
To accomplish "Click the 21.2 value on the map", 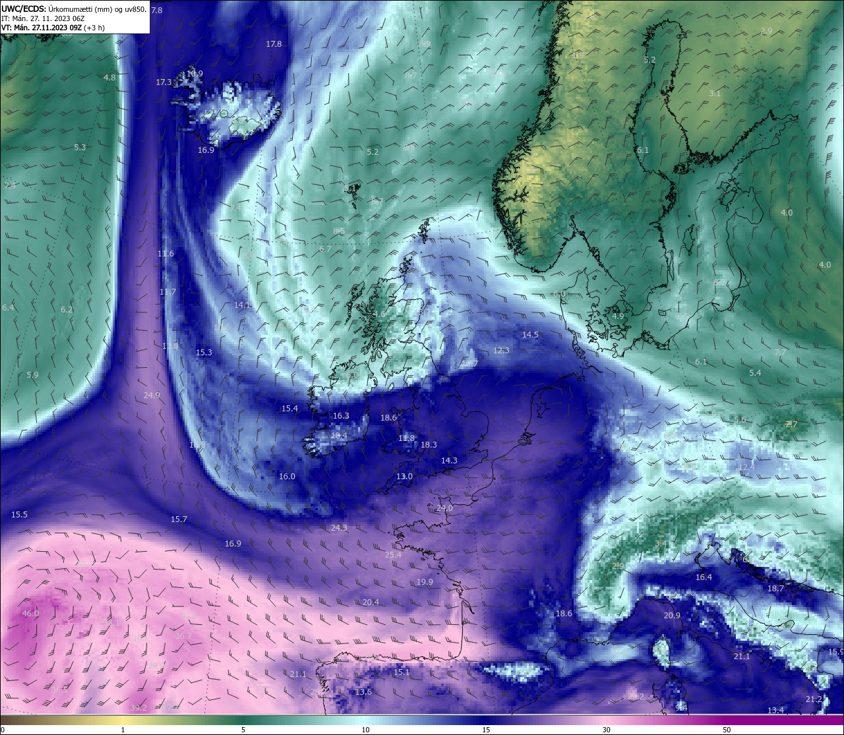I will 814,699.
